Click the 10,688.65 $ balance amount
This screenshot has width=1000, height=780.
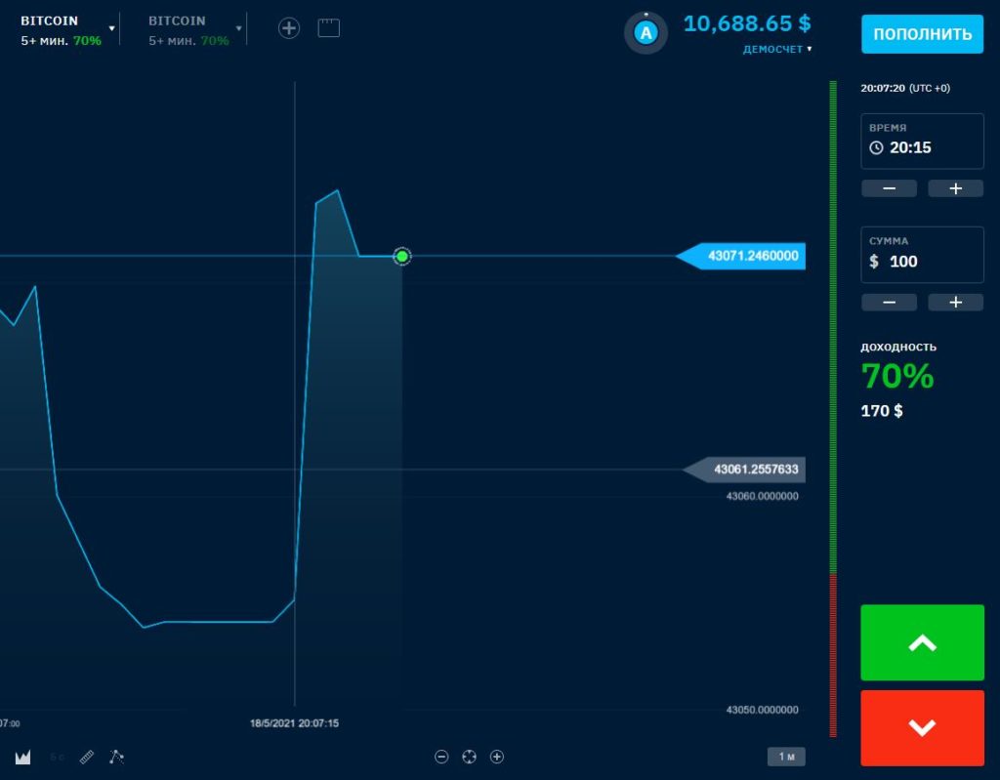tap(747, 23)
